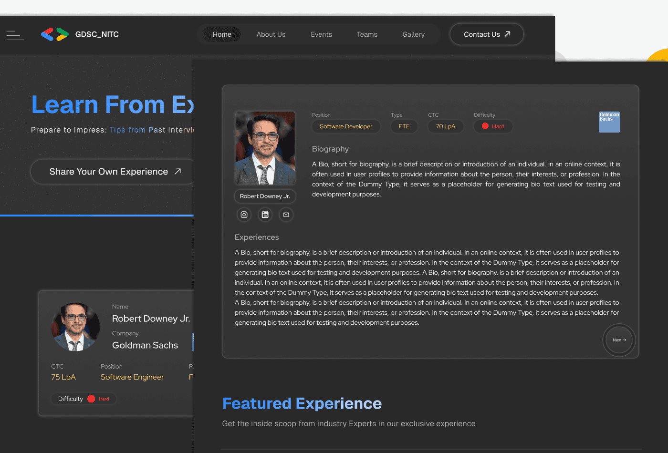Open the About Us page

click(x=271, y=34)
